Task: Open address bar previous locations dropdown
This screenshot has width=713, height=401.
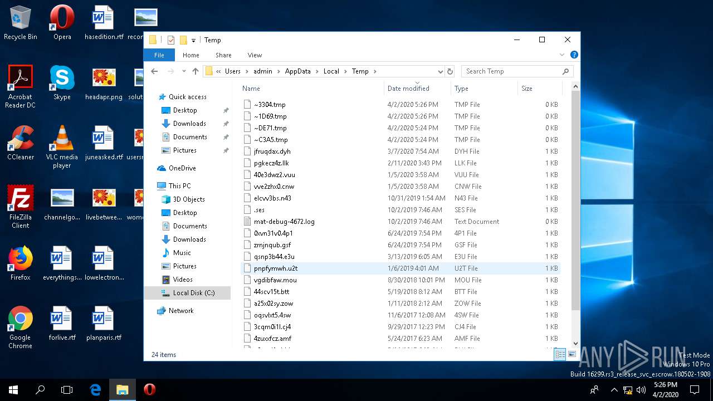Action: (440, 71)
